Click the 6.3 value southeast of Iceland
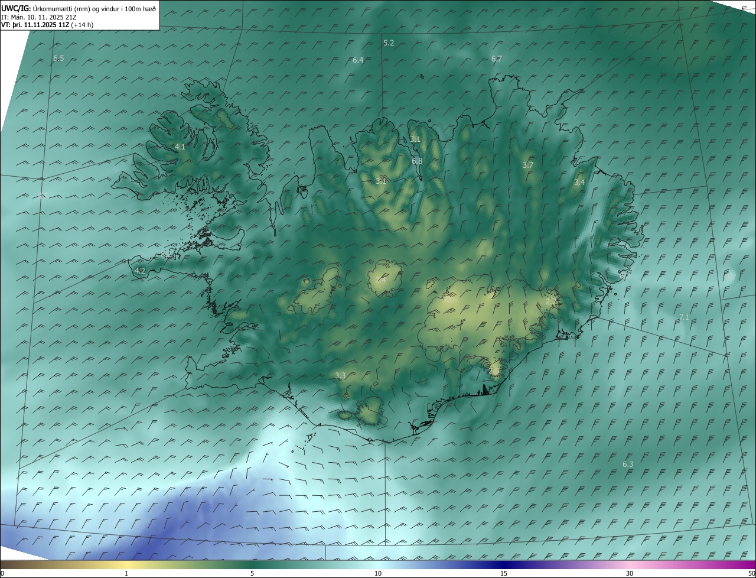The width and height of the screenshot is (756, 578). point(628,464)
